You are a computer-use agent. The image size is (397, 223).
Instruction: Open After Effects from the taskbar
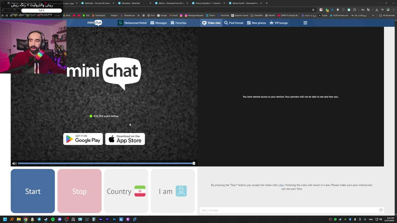click(100, 219)
